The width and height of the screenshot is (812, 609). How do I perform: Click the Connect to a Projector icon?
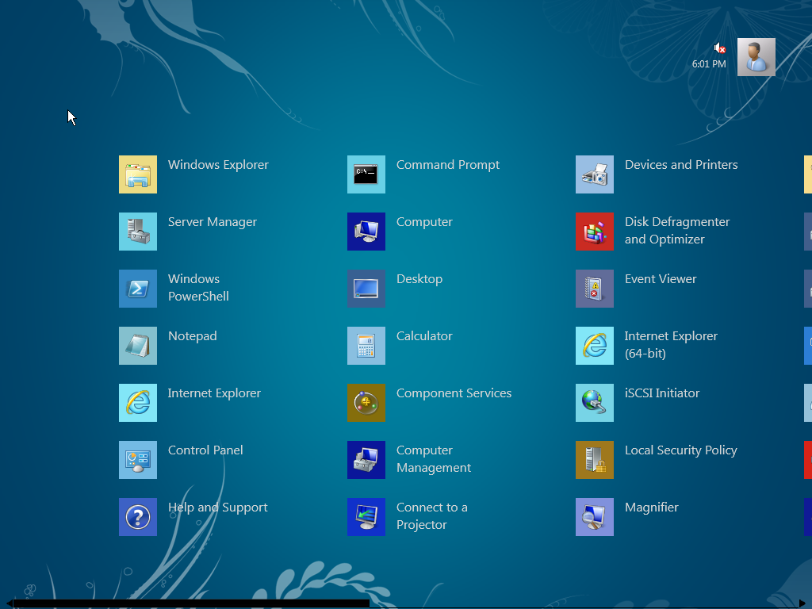(366, 517)
